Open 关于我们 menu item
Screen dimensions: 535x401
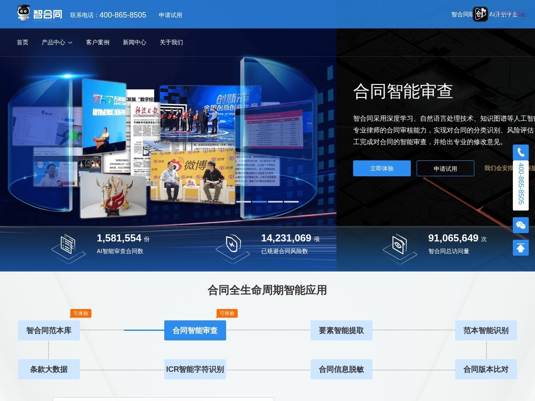(x=171, y=42)
